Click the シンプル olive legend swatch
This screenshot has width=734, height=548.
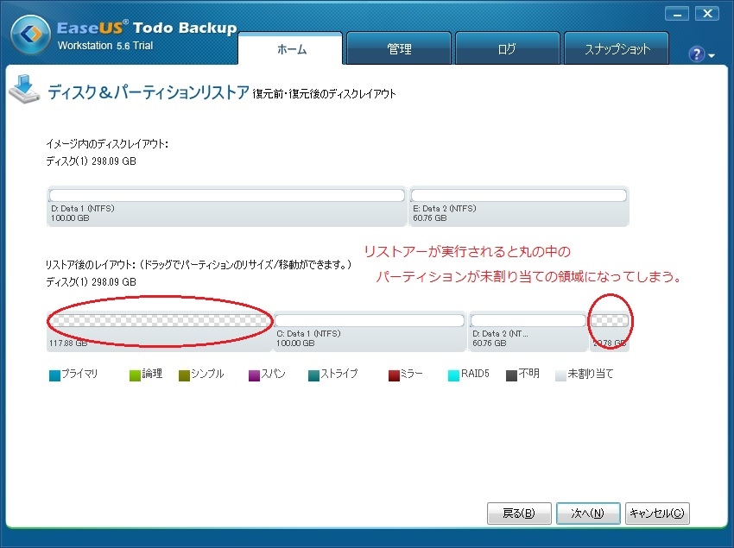(x=185, y=375)
